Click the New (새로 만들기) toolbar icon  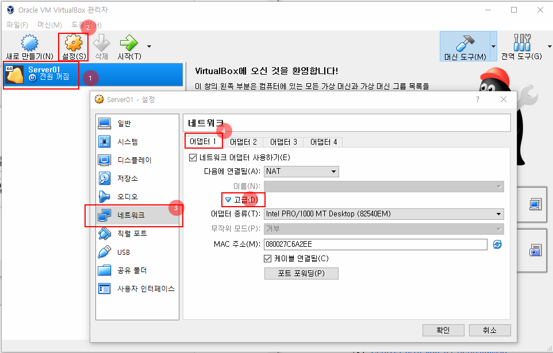(30, 43)
